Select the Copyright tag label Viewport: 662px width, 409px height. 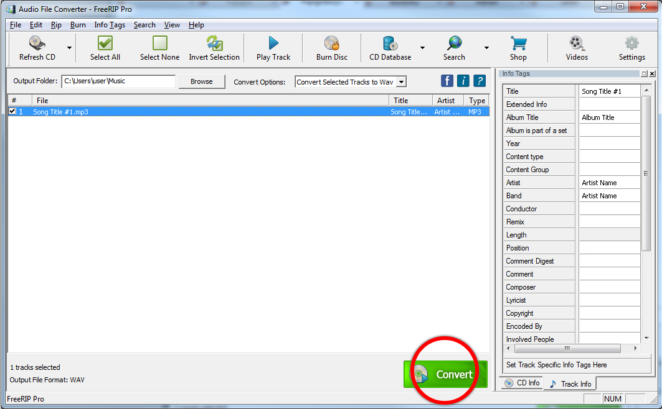539,313
